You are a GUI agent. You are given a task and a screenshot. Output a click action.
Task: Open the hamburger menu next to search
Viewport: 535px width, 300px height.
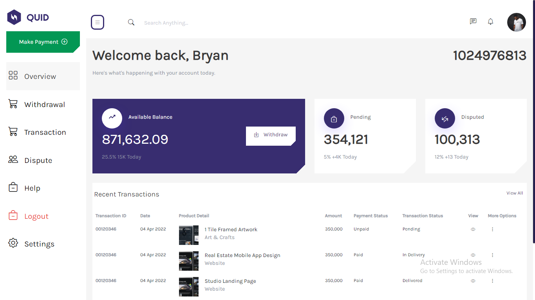click(x=98, y=22)
